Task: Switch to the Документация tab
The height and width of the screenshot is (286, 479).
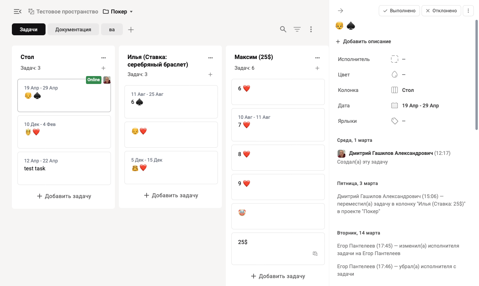Action: pos(73,29)
